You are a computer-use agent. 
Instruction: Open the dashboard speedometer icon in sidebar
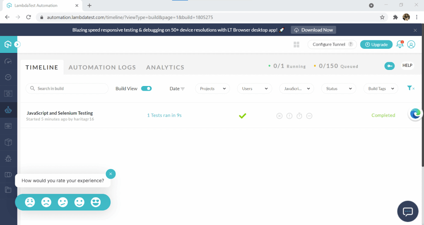pyautogui.click(x=8, y=61)
